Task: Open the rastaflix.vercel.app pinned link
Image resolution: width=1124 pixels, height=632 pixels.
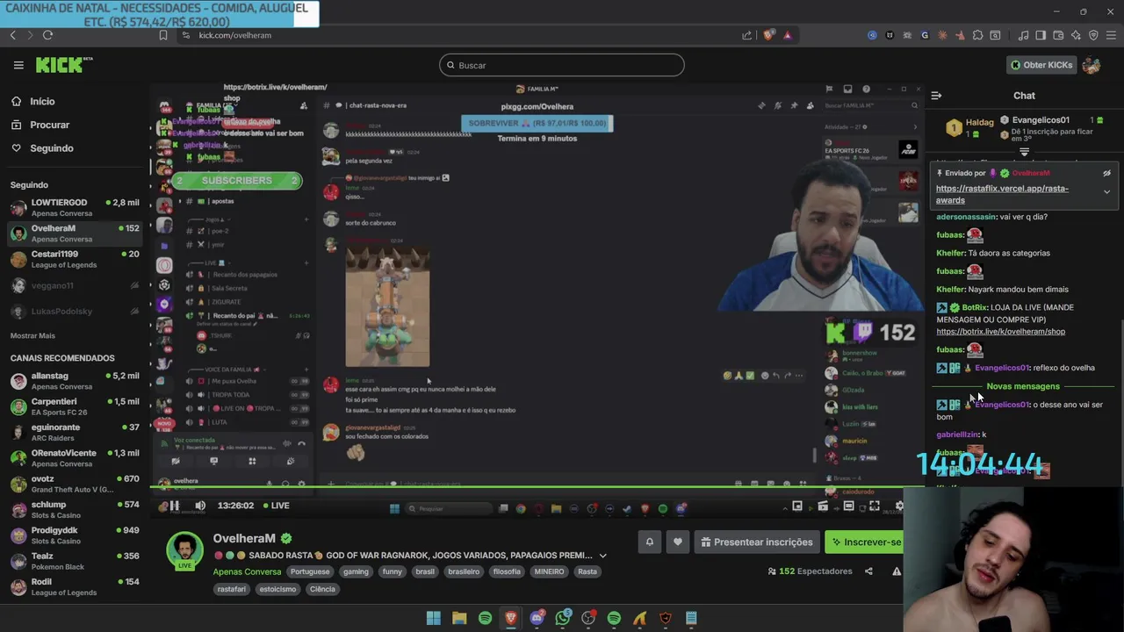Action: [1002, 194]
